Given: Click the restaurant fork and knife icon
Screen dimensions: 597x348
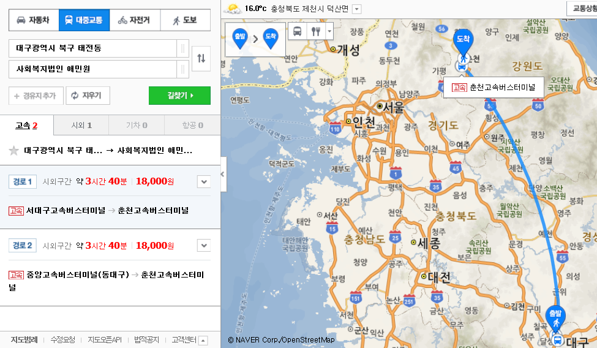Looking at the screenshot, I should (x=315, y=31).
